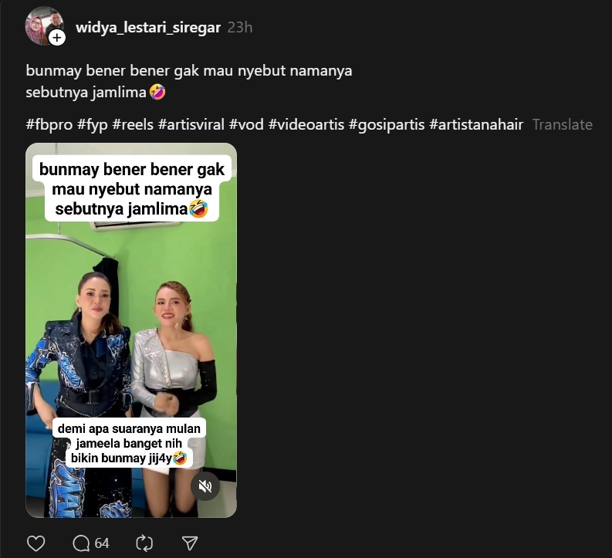The height and width of the screenshot is (558, 612).
Task: Click the widya_lestari_siregar username
Action: pos(148,28)
